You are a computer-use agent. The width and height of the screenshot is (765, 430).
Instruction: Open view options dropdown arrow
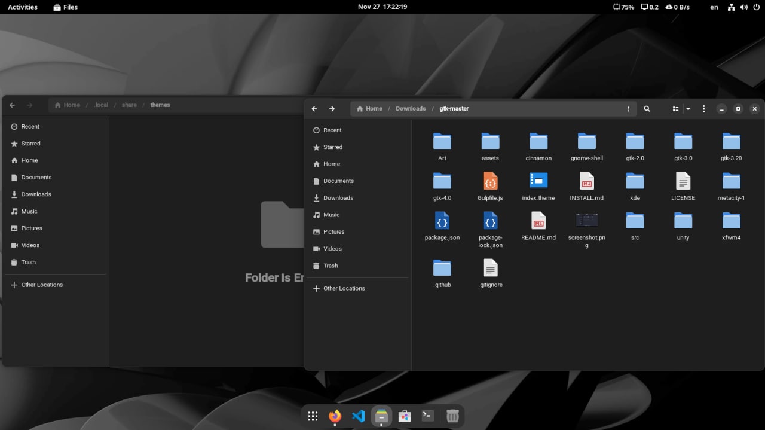[688, 109]
